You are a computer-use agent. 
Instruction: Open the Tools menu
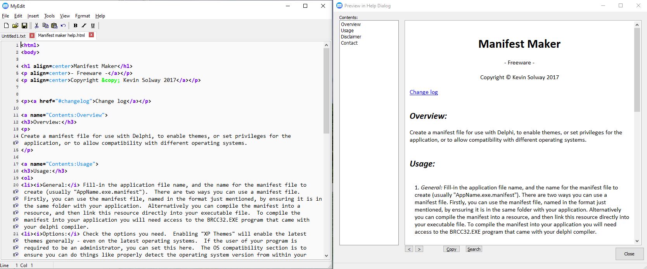[x=49, y=16]
